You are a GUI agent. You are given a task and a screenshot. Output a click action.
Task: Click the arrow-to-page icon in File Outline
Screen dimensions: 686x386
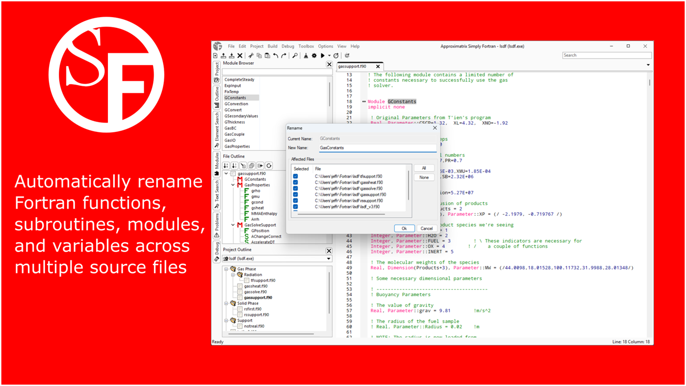[x=260, y=166]
